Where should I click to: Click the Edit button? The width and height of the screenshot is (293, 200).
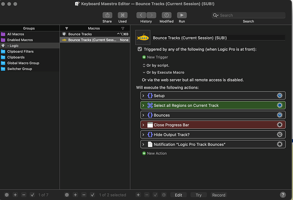(178, 195)
